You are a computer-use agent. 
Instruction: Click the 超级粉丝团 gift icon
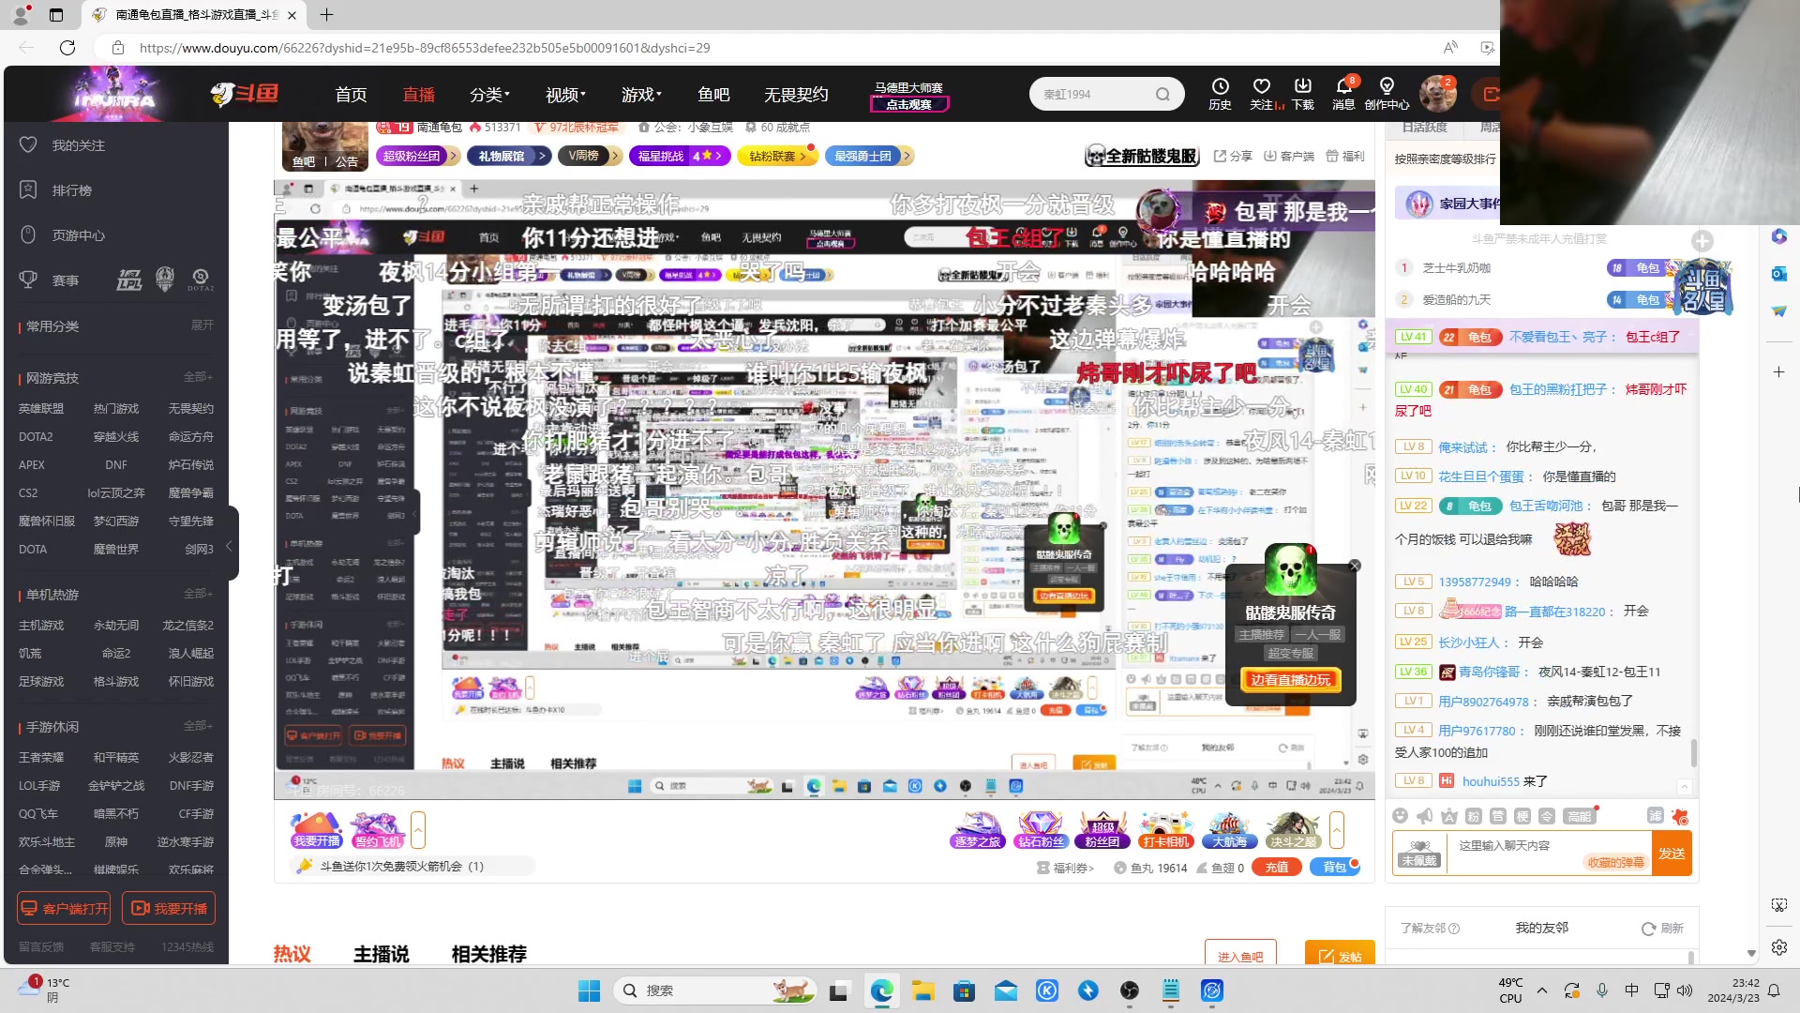click(x=1102, y=830)
